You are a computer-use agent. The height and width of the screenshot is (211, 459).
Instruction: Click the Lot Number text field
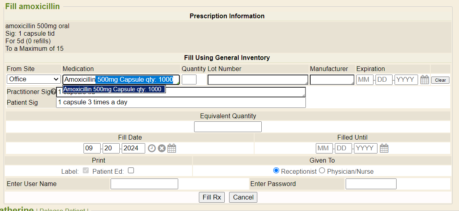(257, 80)
